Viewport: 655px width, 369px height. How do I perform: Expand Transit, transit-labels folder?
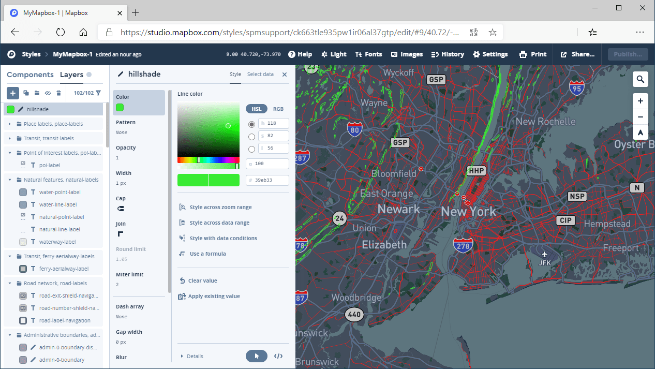coord(10,139)
